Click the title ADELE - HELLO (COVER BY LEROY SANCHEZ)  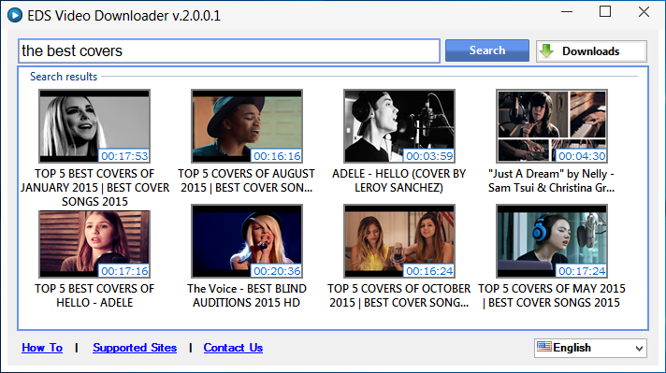click(x=398, y=180)
